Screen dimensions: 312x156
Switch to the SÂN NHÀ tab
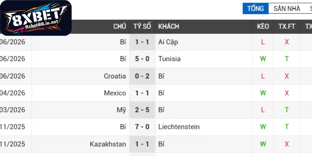pyautogui.click(x=287, y=9)
